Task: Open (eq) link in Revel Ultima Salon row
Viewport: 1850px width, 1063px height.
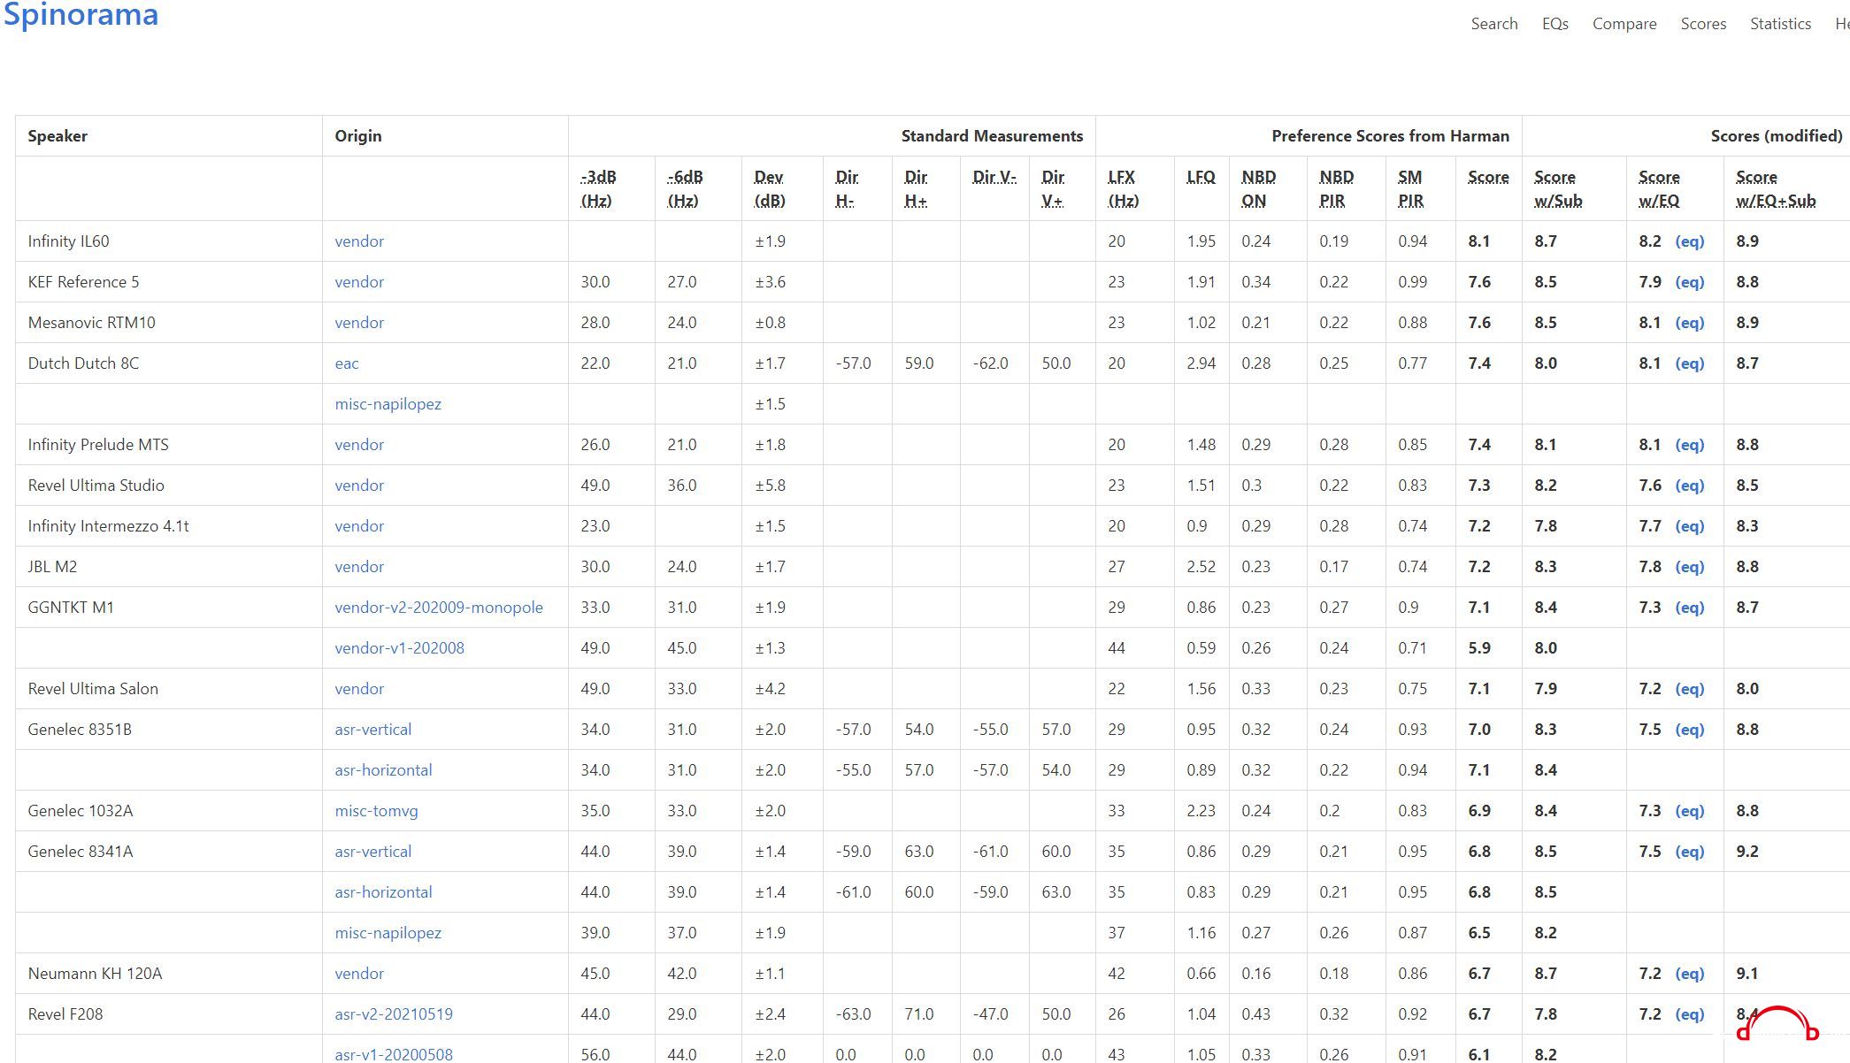Action: [x=1689, y=689]
